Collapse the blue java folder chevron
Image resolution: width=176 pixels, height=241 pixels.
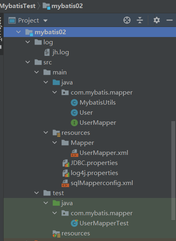[x=46, y=82]
